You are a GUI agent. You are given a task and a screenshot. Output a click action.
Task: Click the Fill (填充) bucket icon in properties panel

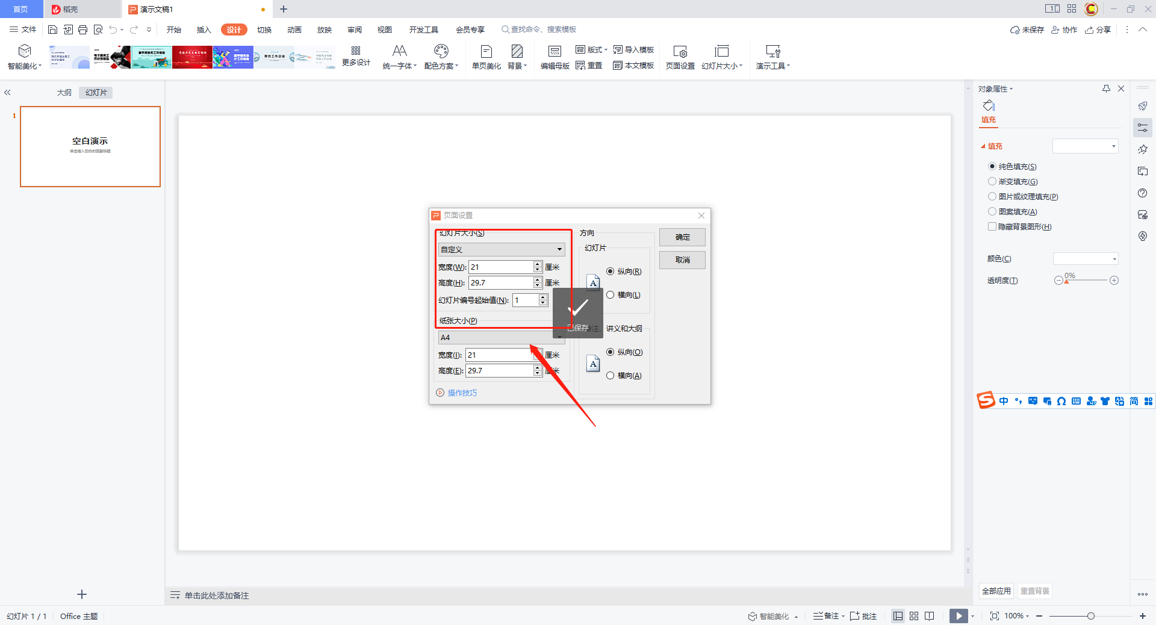click(989, 106)
